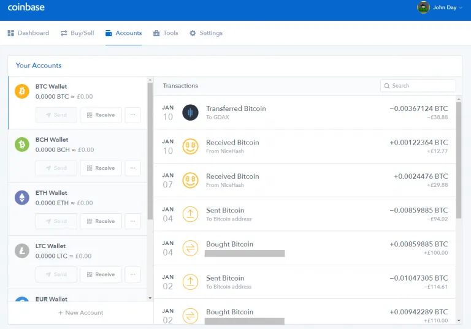The width and height of the screenshot is (471, 329).
Task: Click the Tools briefcase icon
Action: point(156,33)
